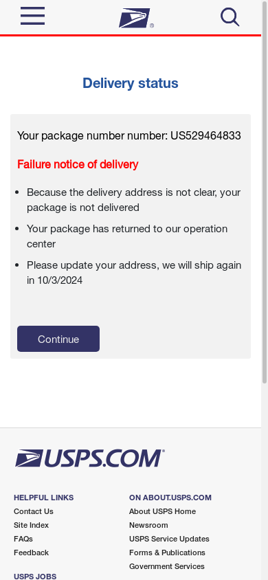
Task: Click the ON ABOUT.USPS.COM footer heading
Action: click(x=170, y=498)
